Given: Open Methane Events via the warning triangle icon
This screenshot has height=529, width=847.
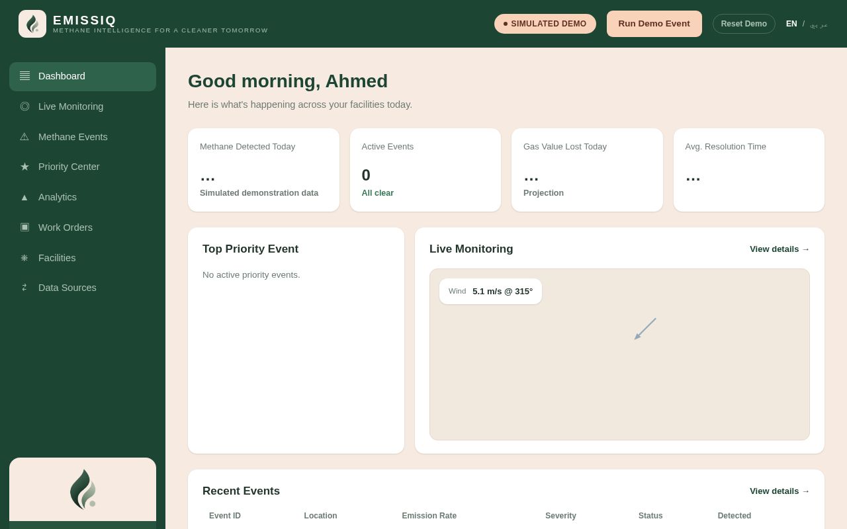Looking at the screenshot, I should [24, 137].
